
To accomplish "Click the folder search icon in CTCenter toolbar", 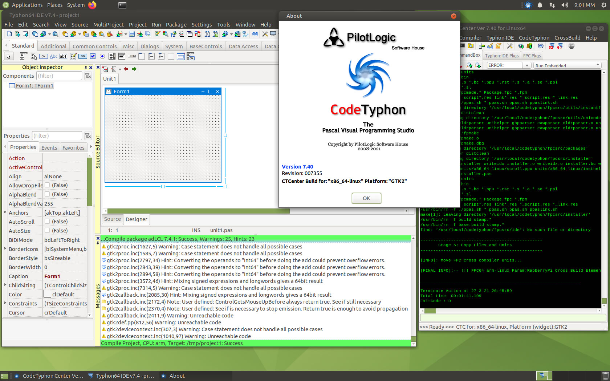I will point(471,46).
